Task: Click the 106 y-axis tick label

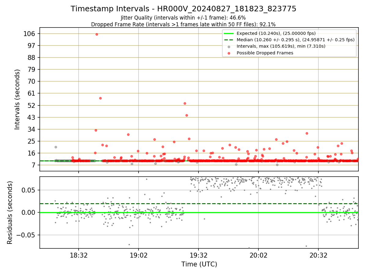Action: pos(30,34)
